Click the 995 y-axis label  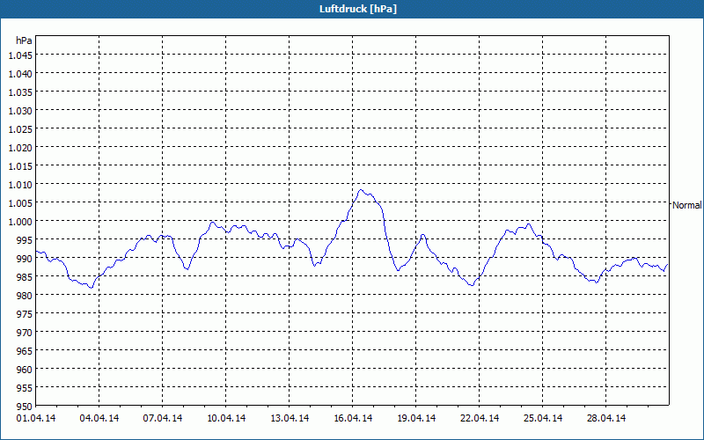coord(25,239)
